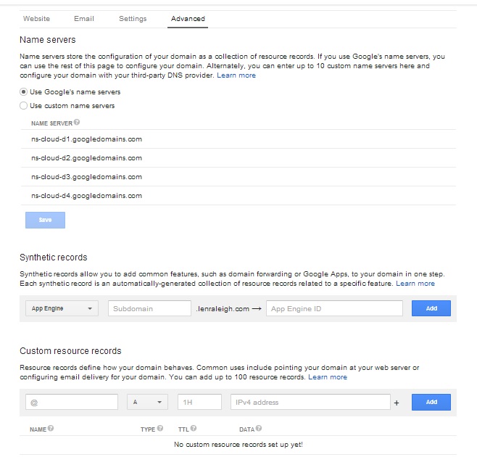This screenshot has height=457, width=477.
Task: Select Use custom name servers radio
Action: coord(23,106)
